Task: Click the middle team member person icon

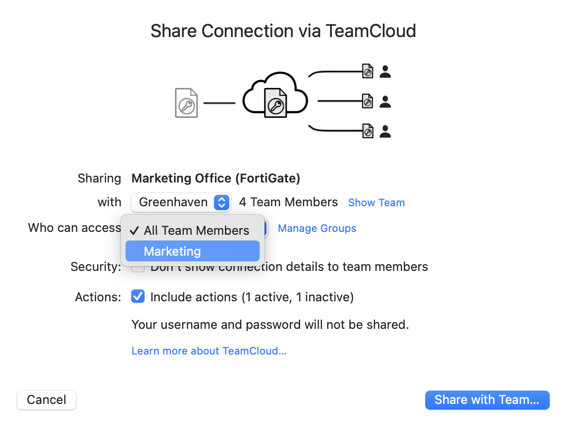Action: 385,102
